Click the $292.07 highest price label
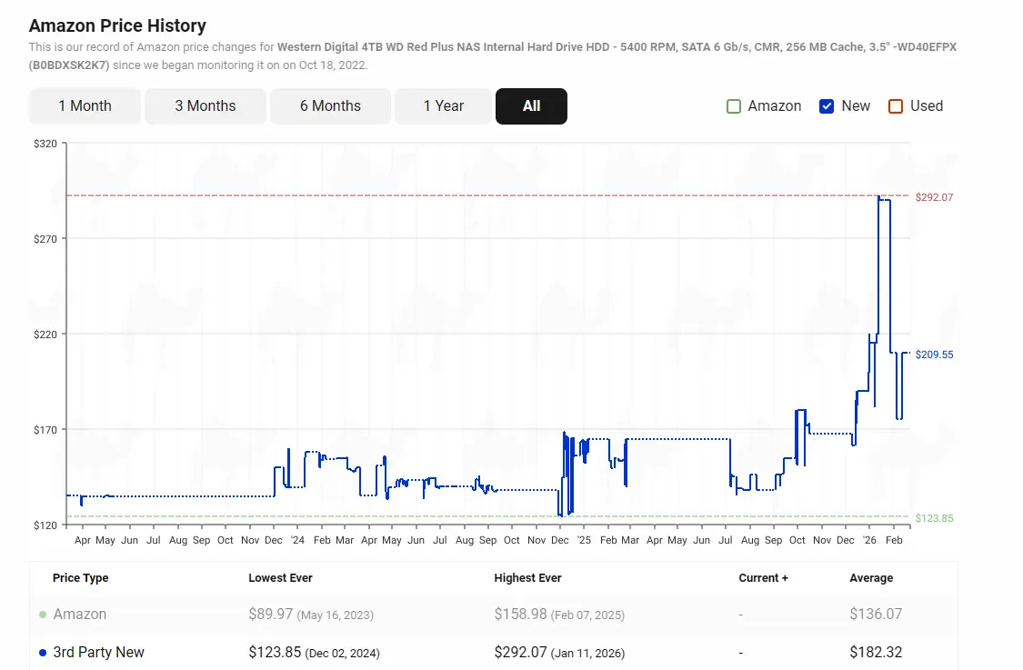The width and height of the screenshot is (1023, 670). [x=934, y=197]
